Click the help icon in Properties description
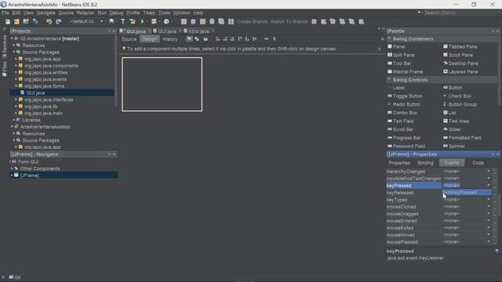The width and height of the screenshot is (502, 282). tap(497, 251)
